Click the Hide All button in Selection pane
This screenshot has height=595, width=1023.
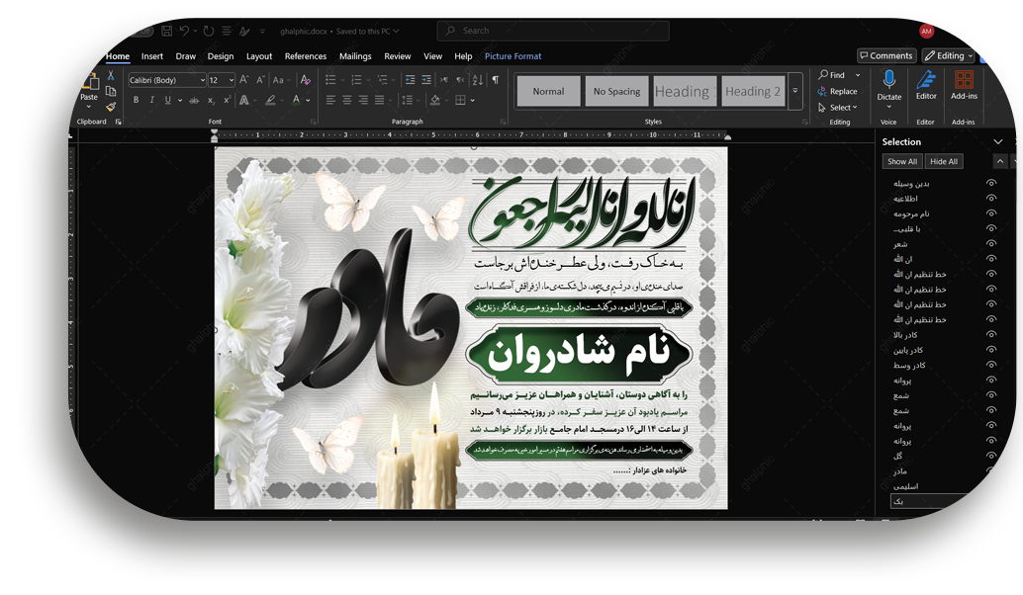tap(943, 161)
